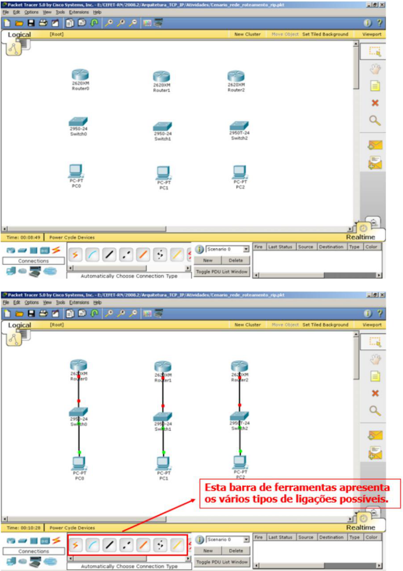
Task: Open the Logical workspace selector in the lower window
Action: click(19, 325)
